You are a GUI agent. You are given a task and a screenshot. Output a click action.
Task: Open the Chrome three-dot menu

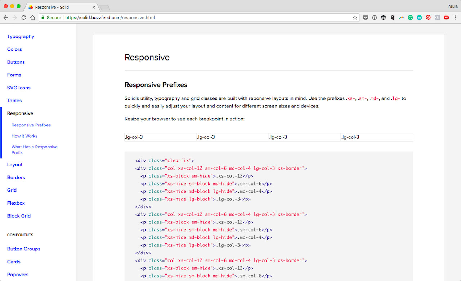pos(455,17)
